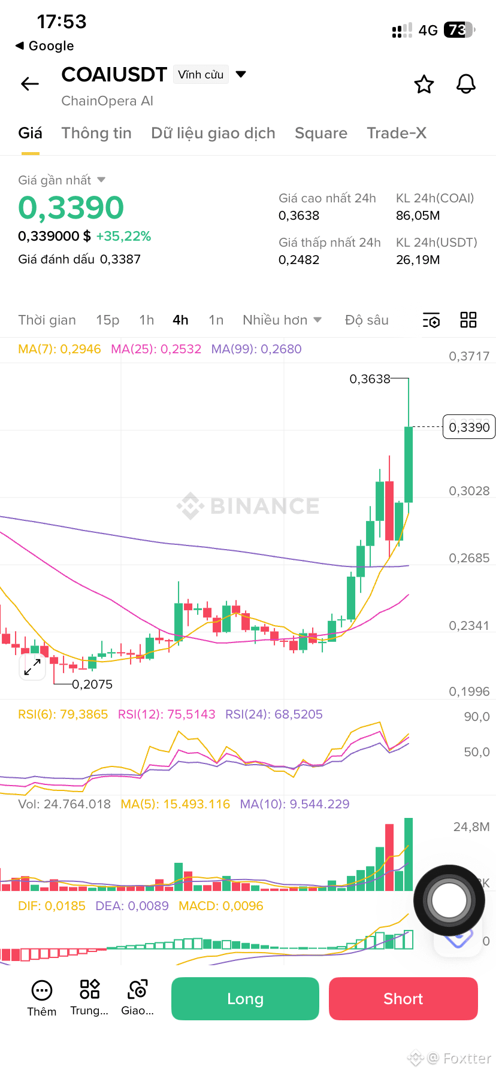
Task: Tap the green Long button
Action: [x=245, y=999]
